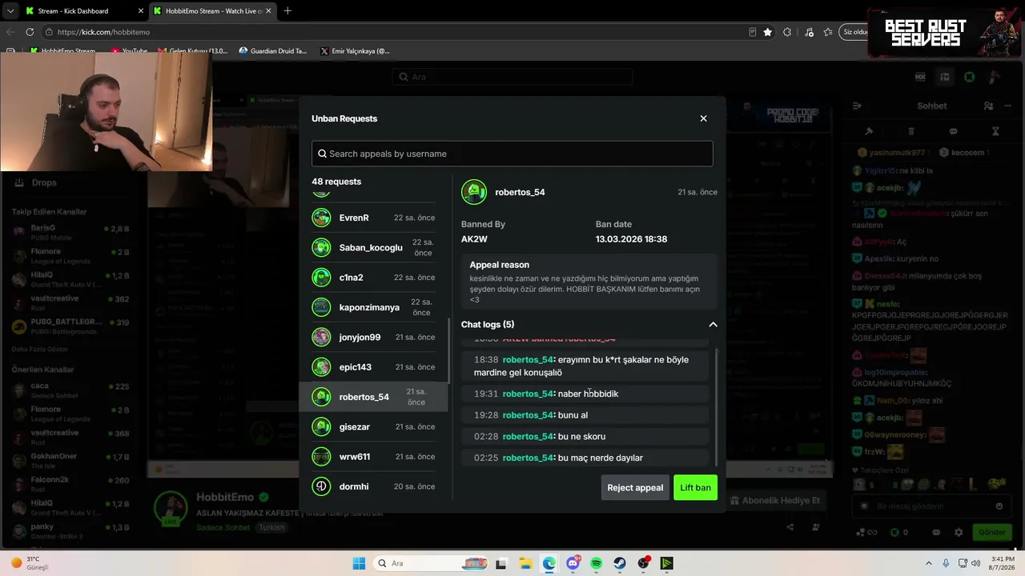Open the browser favorites list icon

(828, 32)
